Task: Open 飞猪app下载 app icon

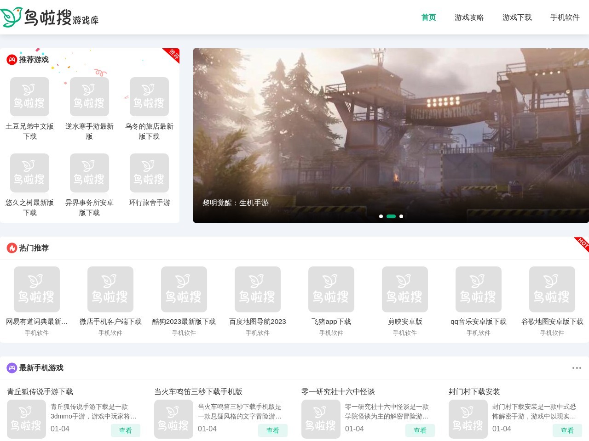Action: click(x=331, y=289)
